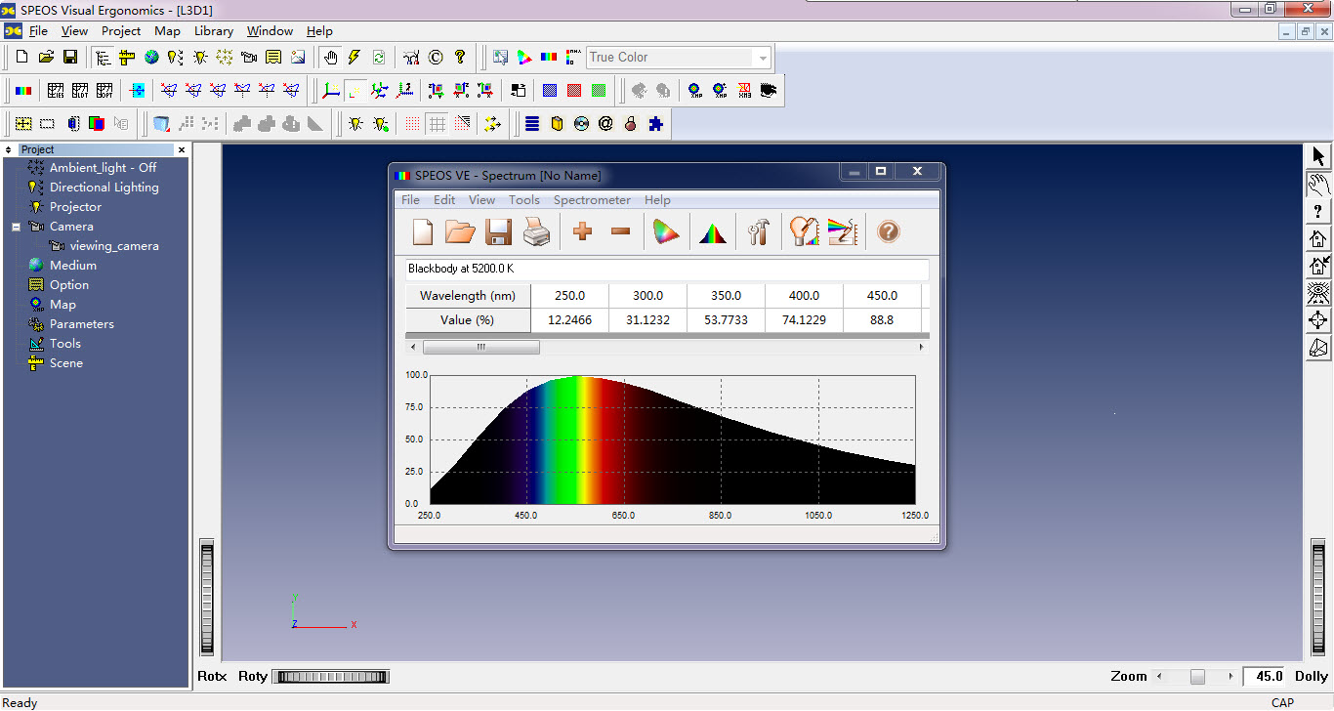Add a sample with the plus icon
1334x711 pixels.
[x=583, y=231]
